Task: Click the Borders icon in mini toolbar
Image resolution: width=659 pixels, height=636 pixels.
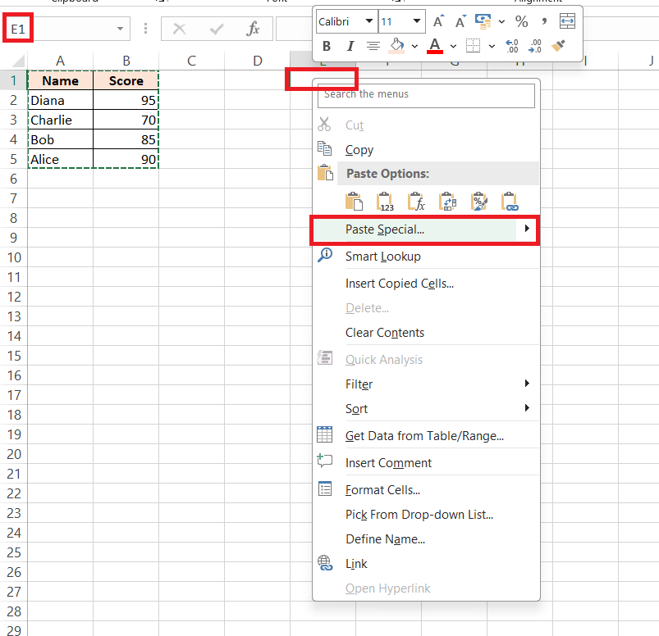Action: point(473,46)
